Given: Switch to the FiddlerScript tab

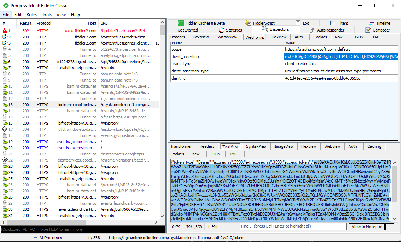Looking at the screenshot, I should [260, 23].
